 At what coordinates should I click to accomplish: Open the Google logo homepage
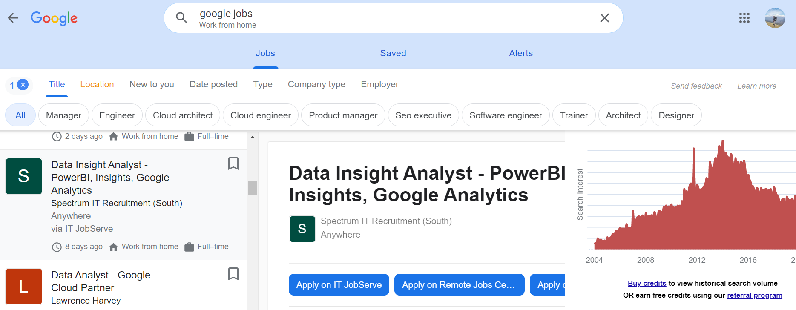54,18
